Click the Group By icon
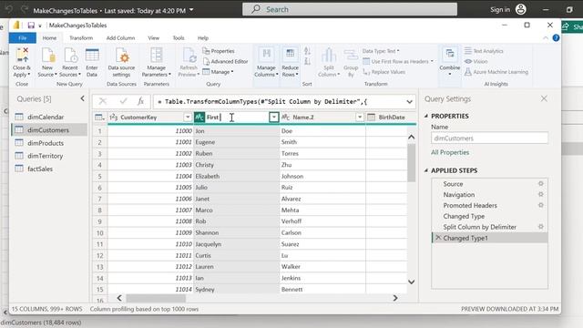The height and width of the screenshot is (328, 583). click(350, 55)
